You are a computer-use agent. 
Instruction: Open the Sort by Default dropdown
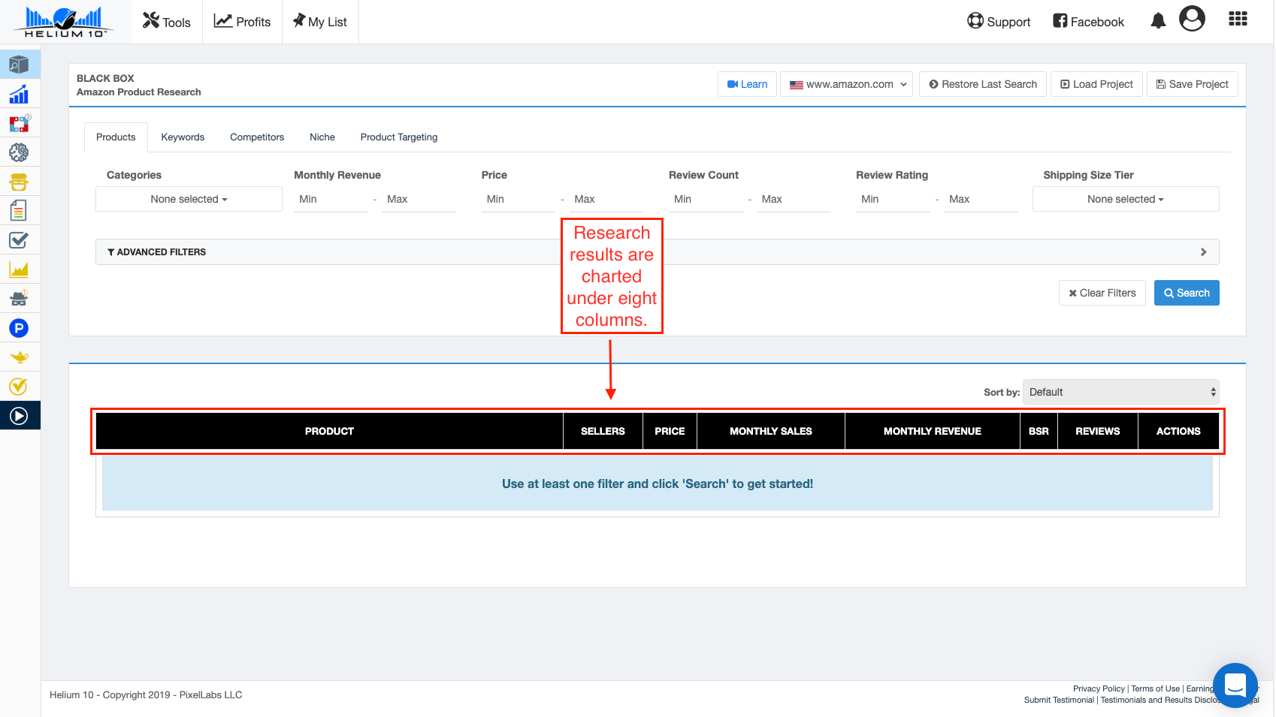coord(1120,392)
